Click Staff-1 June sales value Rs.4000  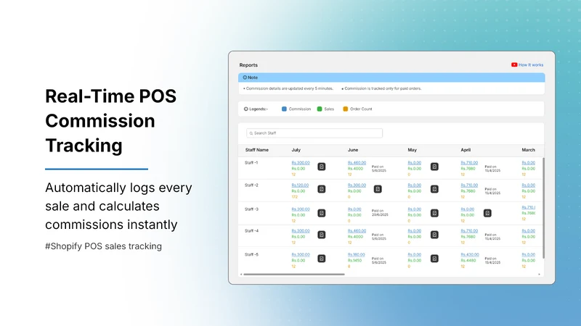click(355, 169)
